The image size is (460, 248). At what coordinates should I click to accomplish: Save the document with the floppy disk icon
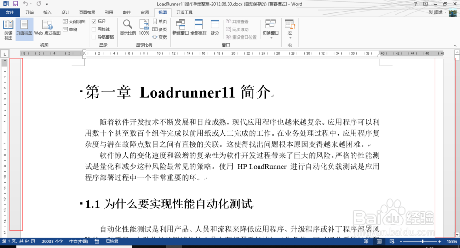coord(16,4)
